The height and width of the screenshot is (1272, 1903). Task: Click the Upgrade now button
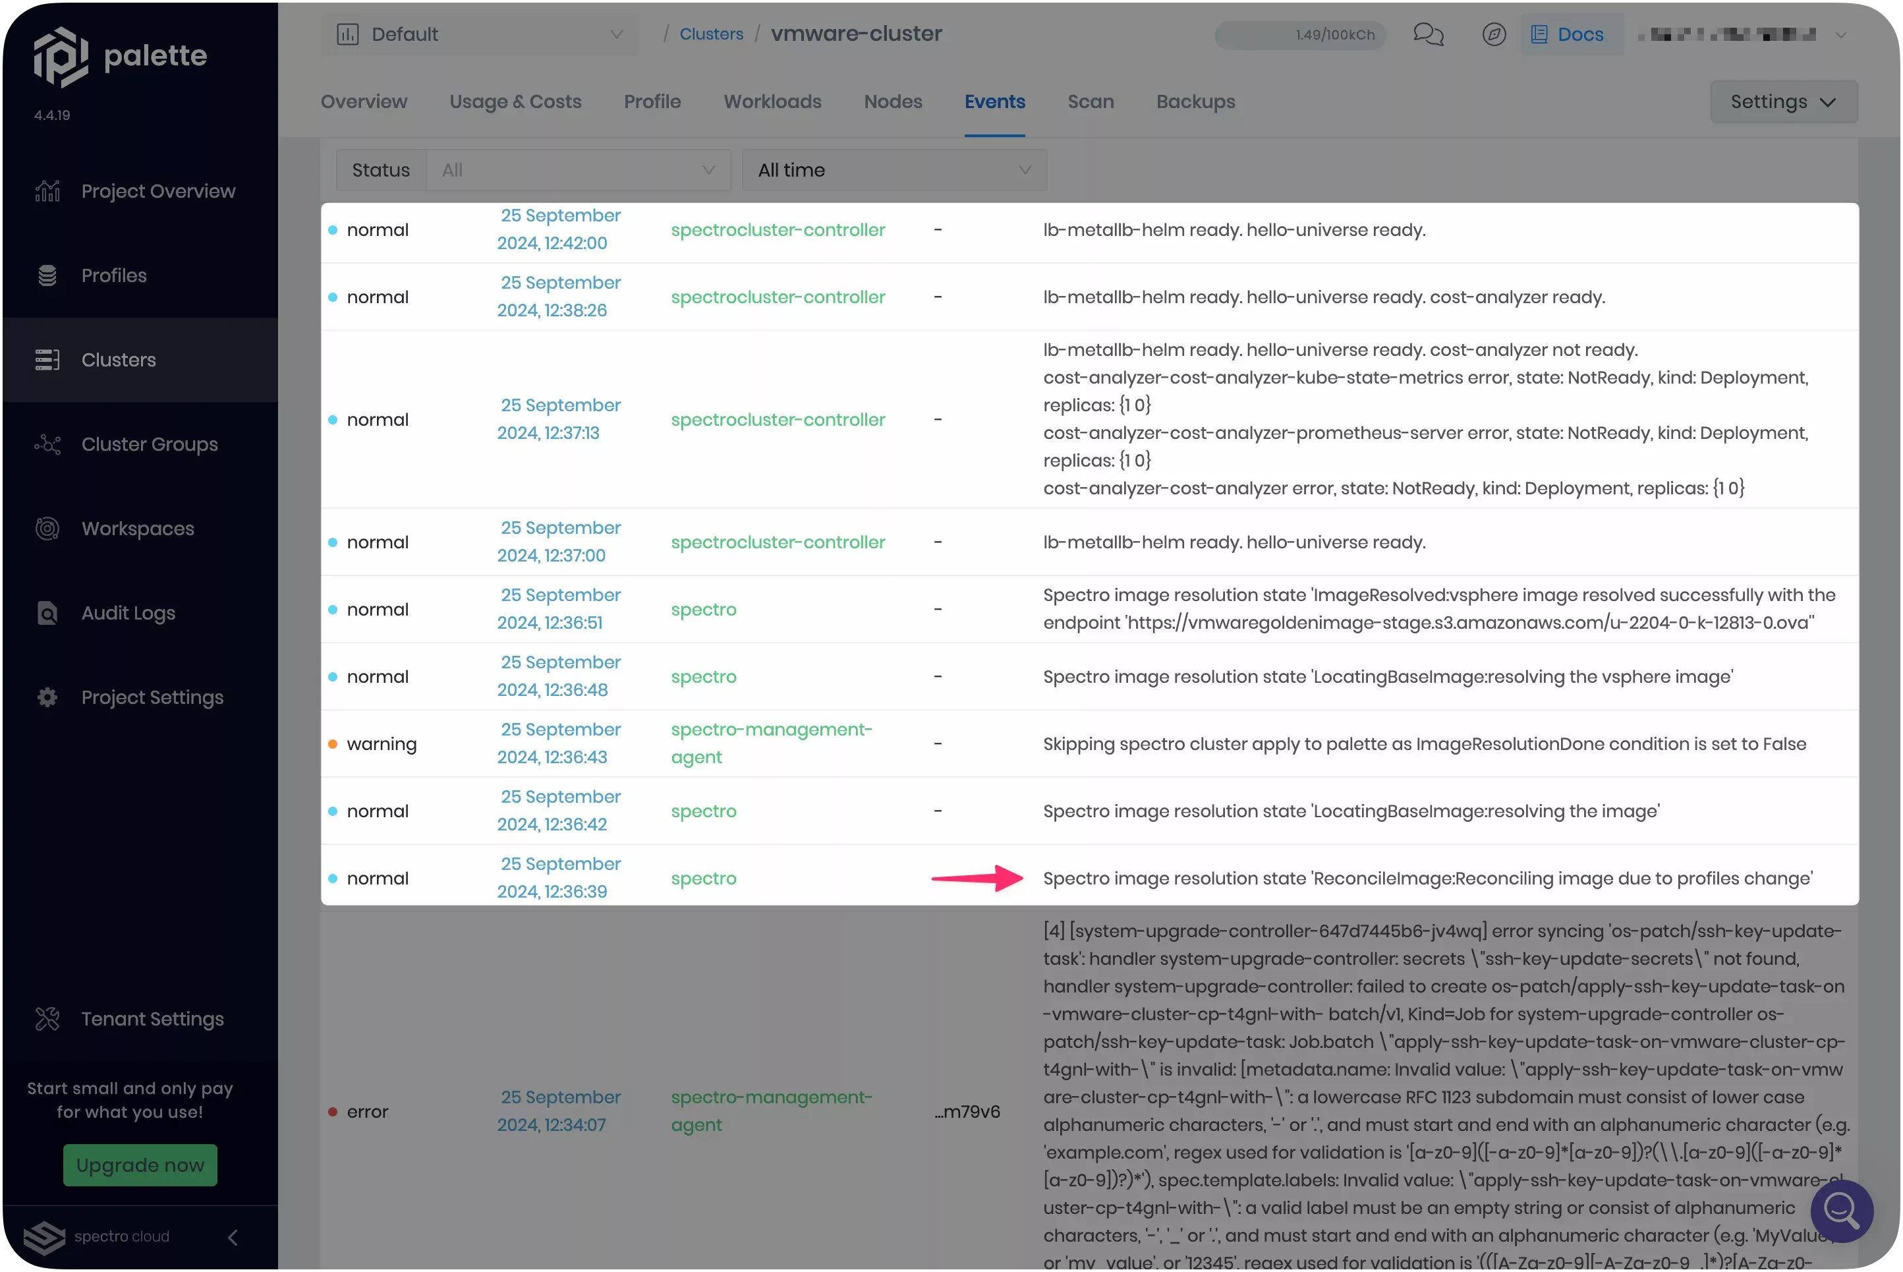140,1165
